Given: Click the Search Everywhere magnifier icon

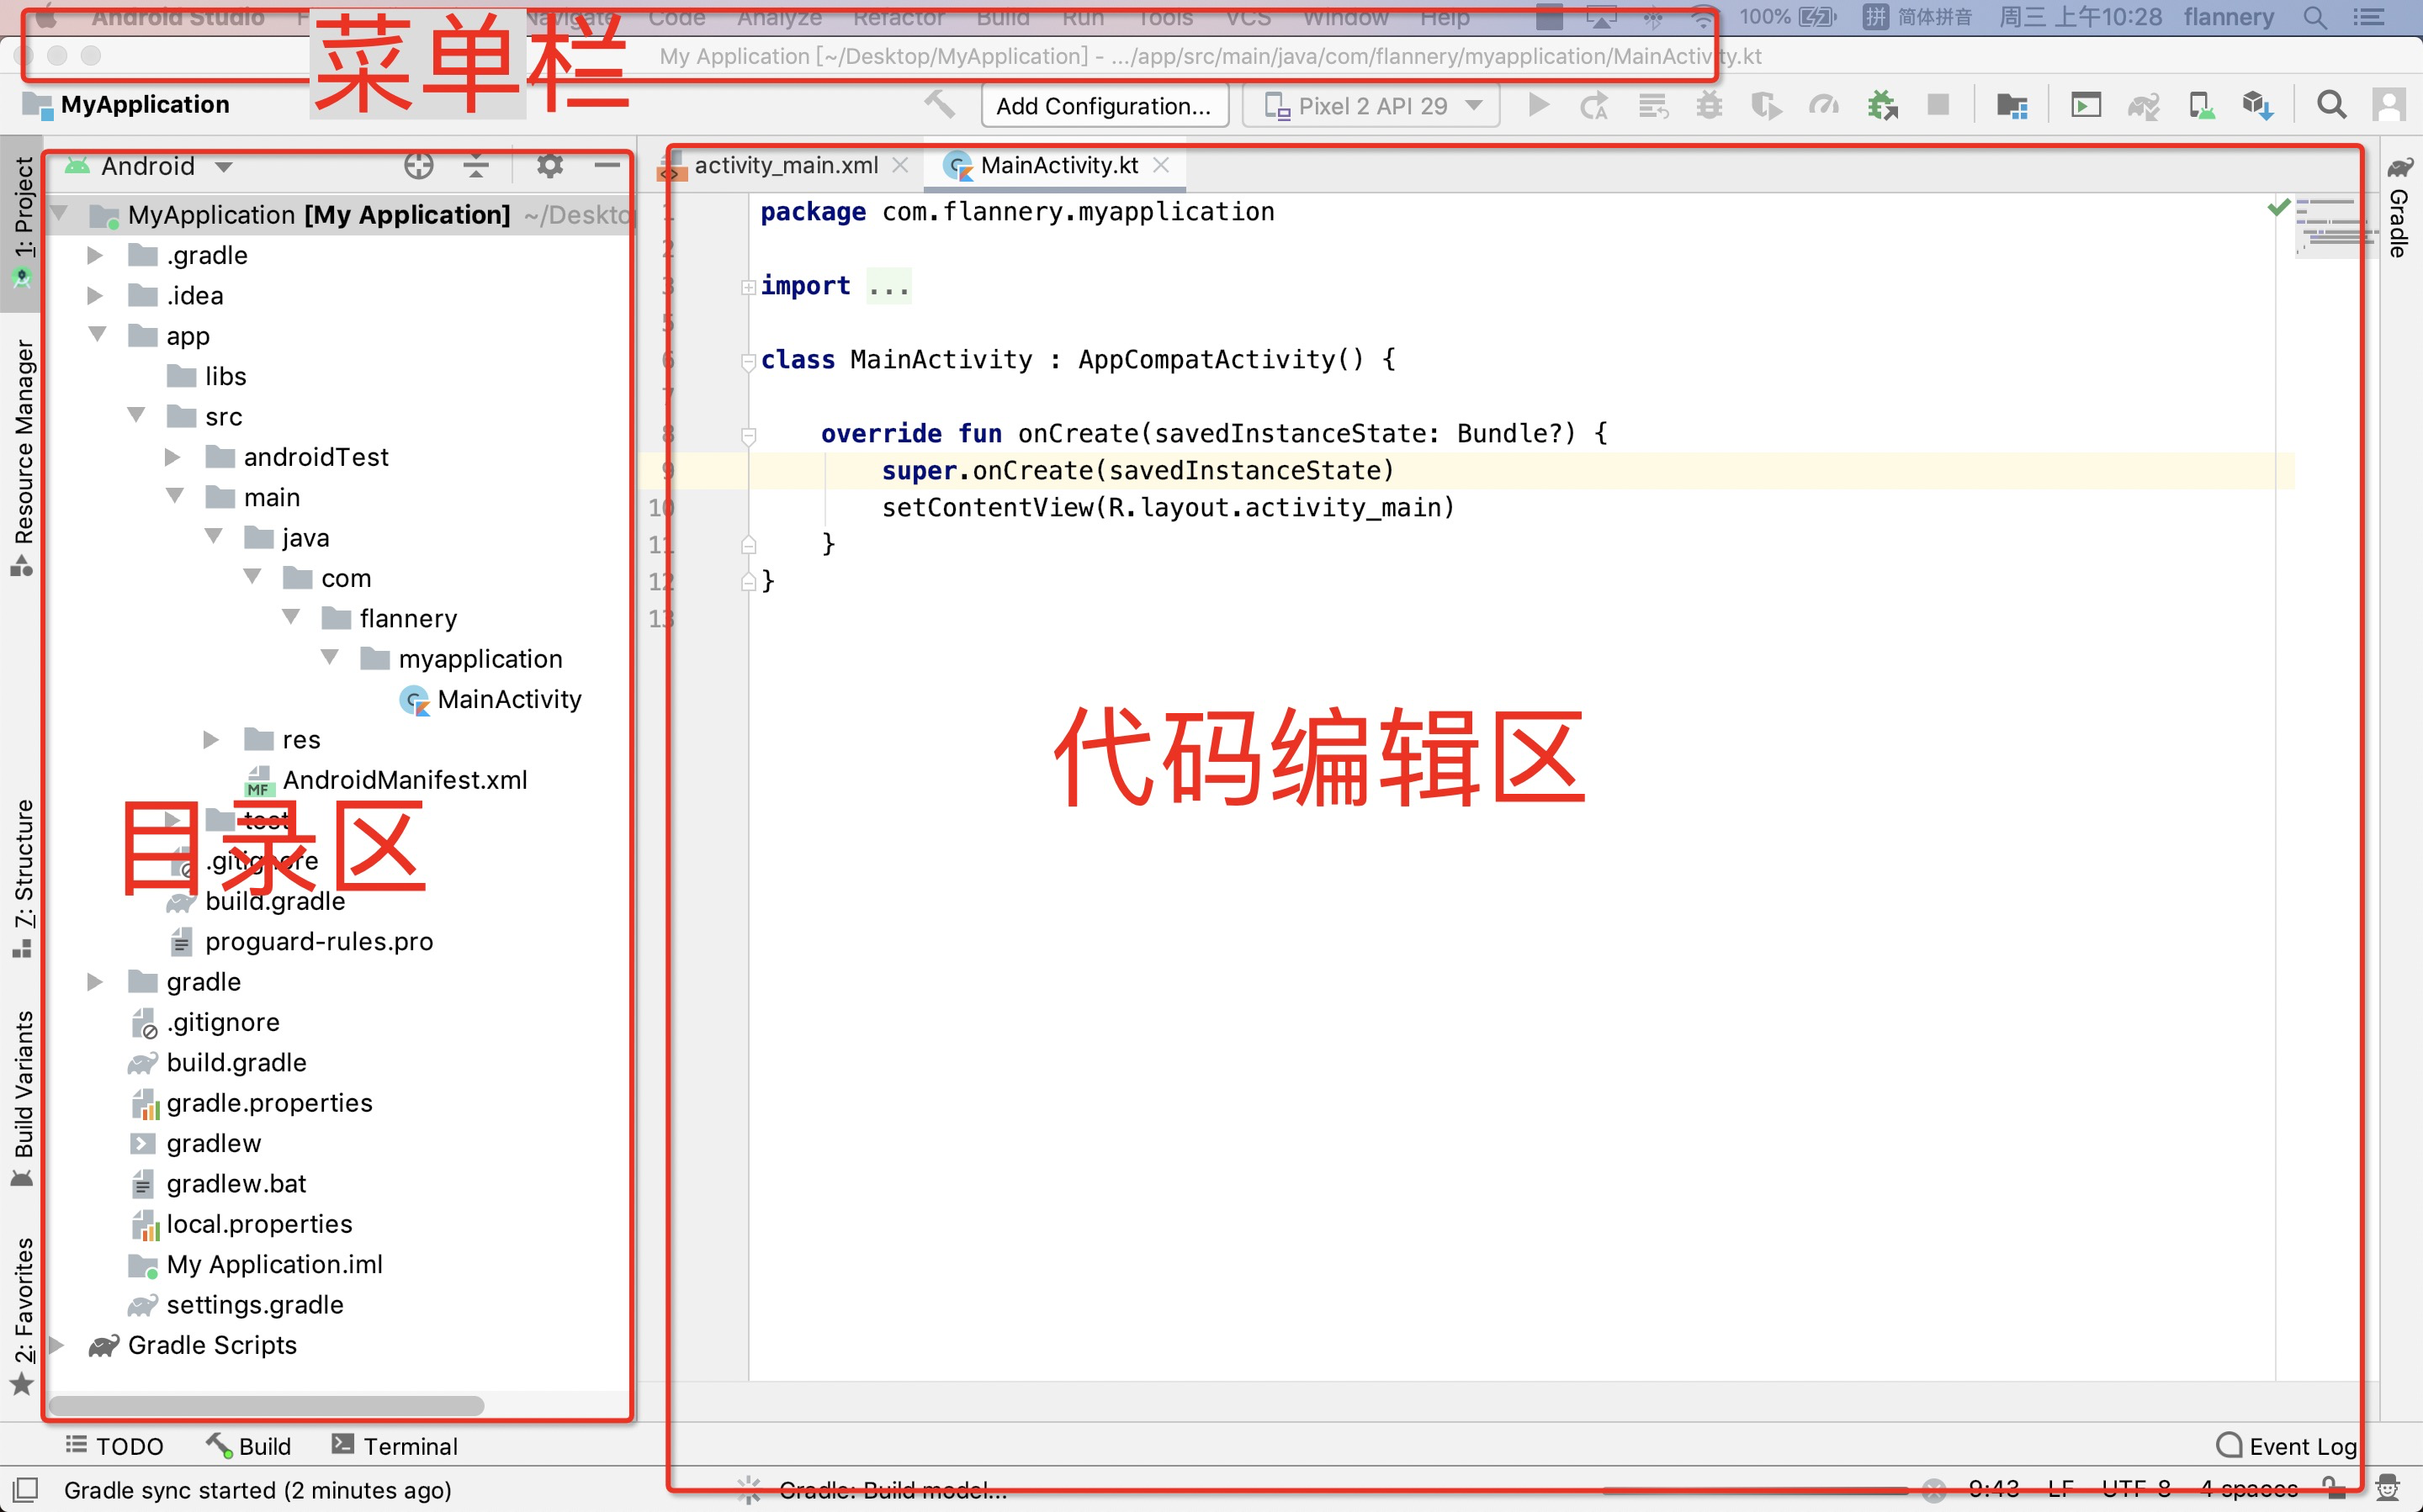Looking at the screenshot, I should [x=2331, y=105].
